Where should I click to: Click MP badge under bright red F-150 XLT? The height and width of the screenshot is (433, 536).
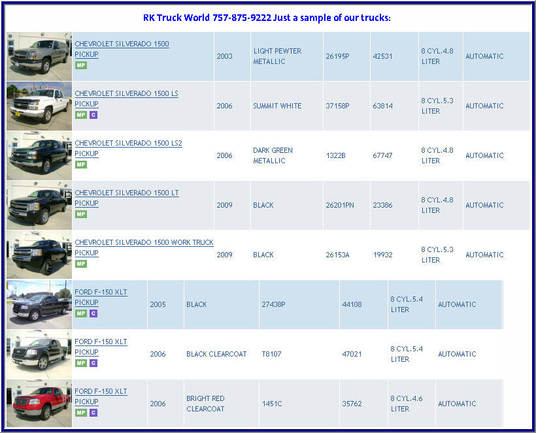pyautogui.click(x=81, y=413)
